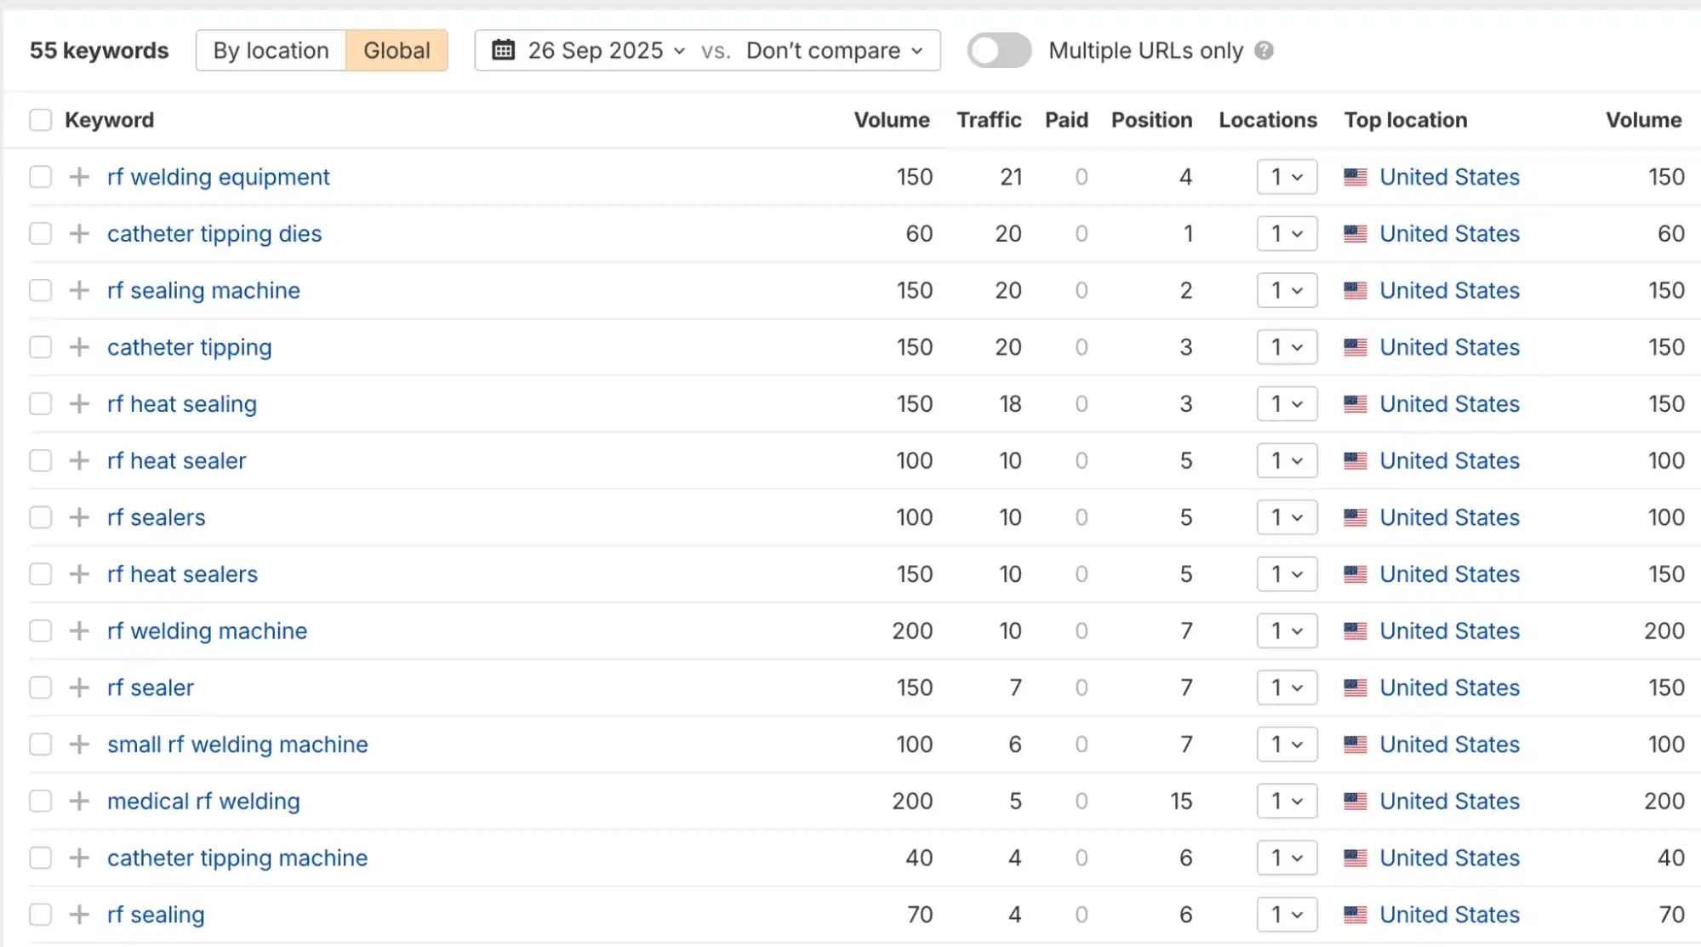Click United States link in rf sealer row
Viewport: 1701px width, 947px height.
[x=1449, y=687]
